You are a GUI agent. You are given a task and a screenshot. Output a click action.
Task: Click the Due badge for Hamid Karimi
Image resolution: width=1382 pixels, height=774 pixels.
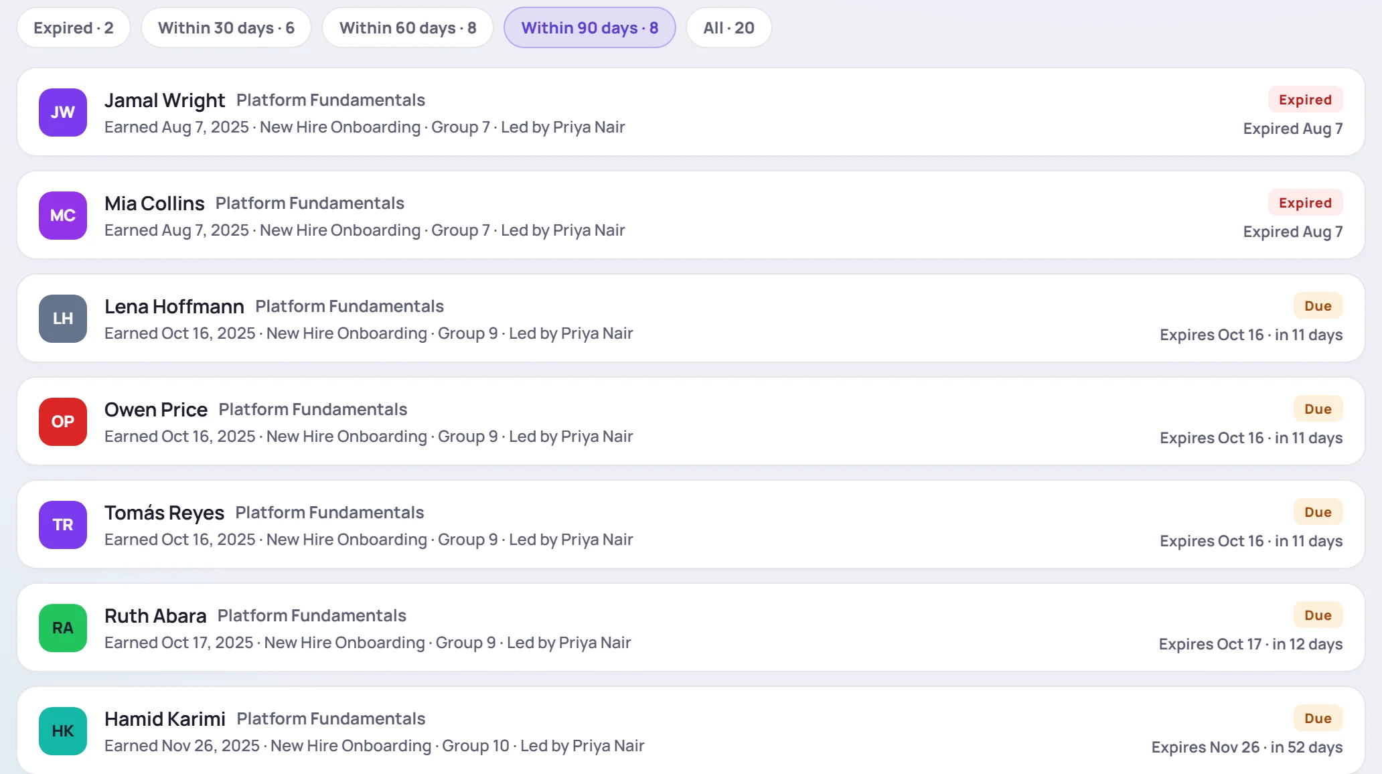1318,718
